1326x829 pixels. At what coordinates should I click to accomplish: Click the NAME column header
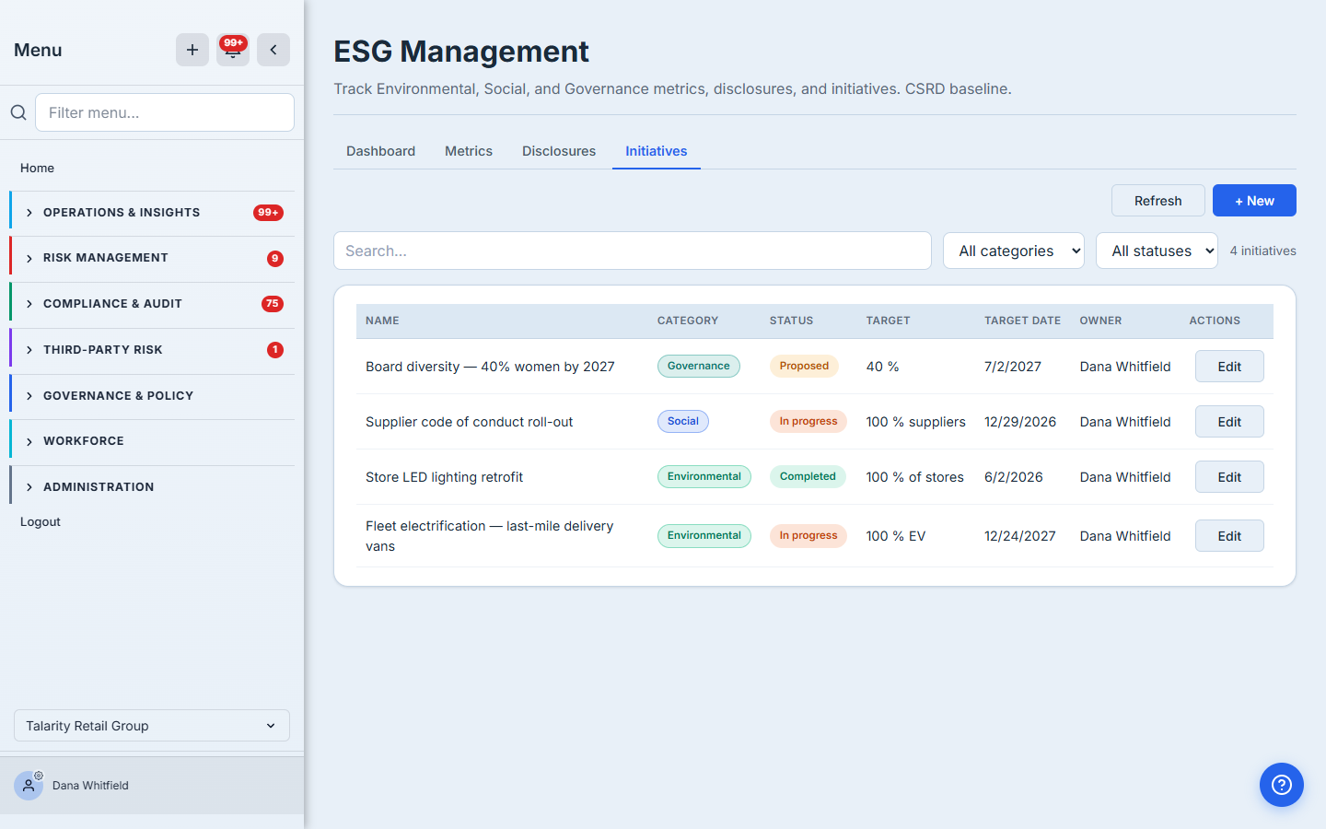pyautogui.click(x=382, y=321)
